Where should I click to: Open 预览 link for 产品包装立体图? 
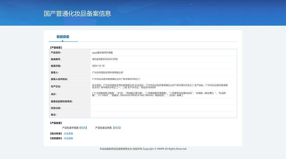(x=117, y=128)
